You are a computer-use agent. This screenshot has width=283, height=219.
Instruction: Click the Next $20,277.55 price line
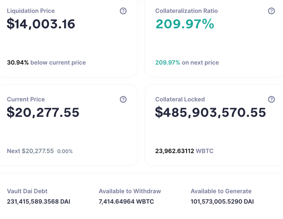point(40,151)
